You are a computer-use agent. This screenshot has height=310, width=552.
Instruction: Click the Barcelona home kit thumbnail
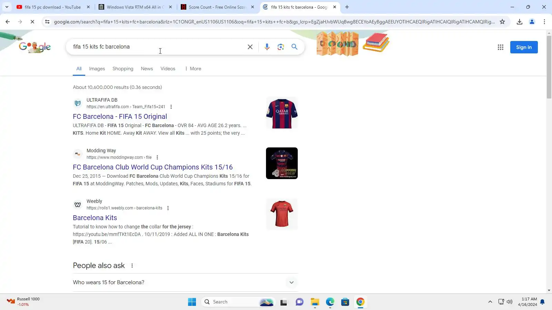[282, 113]
